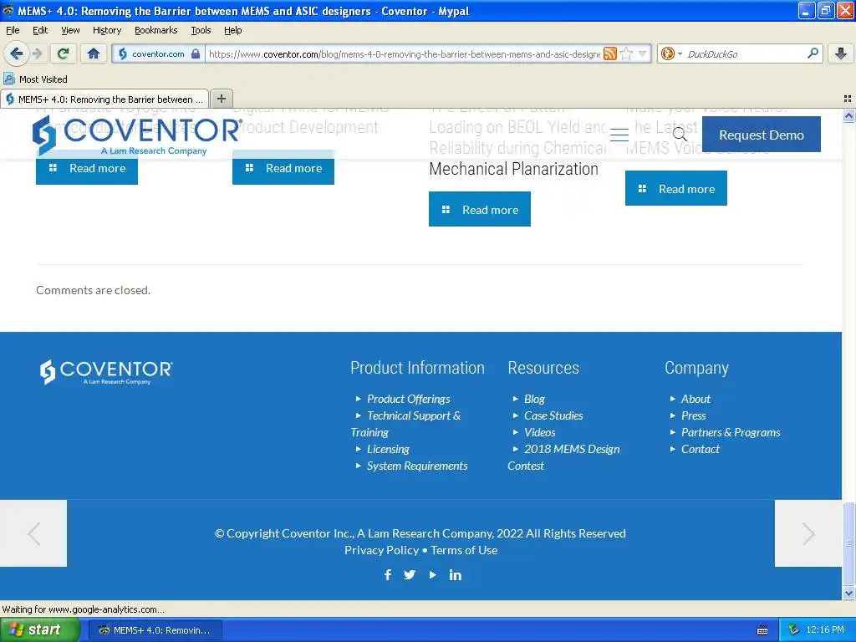856x642 pixels.
Task: Click the scrollbar up arrow
Action: click(x=848, y=115)
